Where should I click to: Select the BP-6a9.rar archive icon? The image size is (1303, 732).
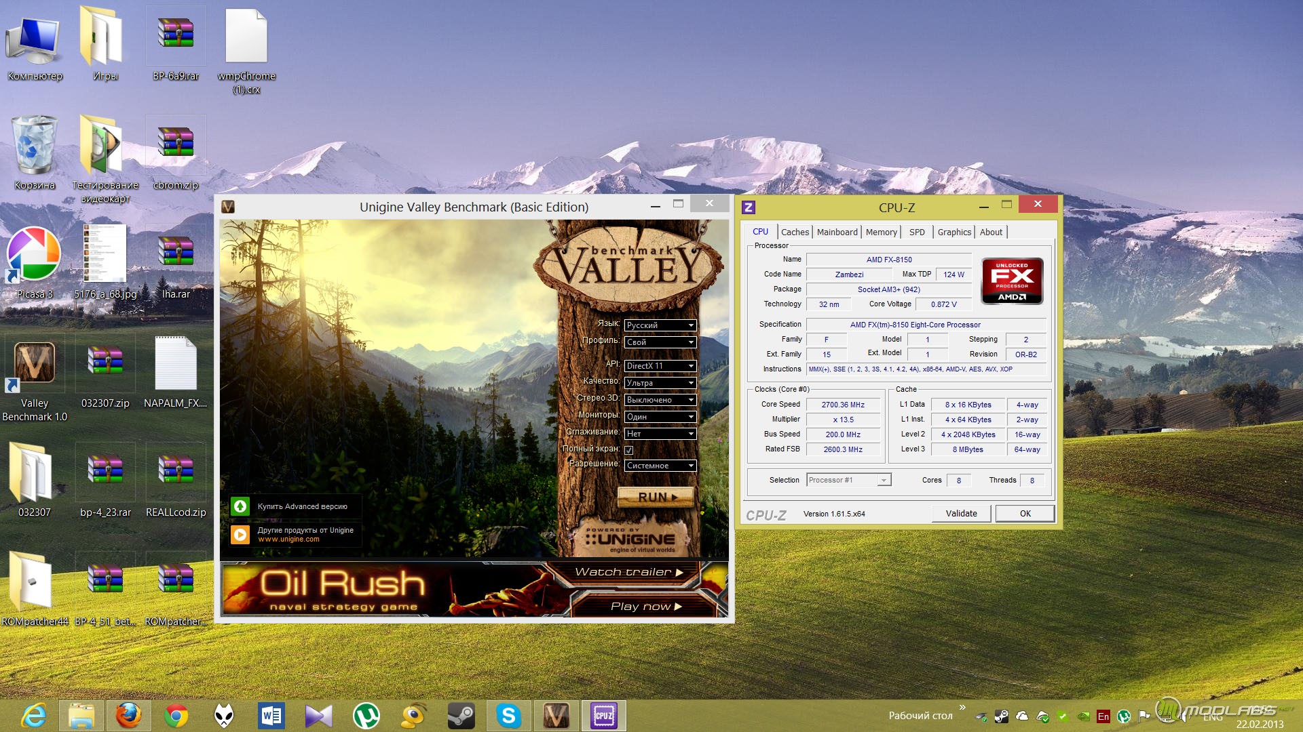(x=176, y=44)
